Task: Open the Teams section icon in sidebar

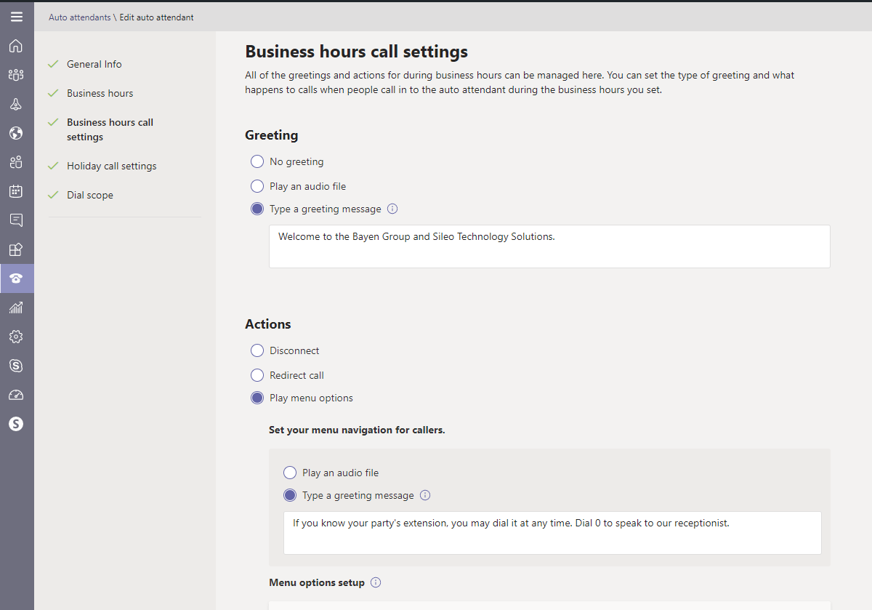Action: point(16,75)
